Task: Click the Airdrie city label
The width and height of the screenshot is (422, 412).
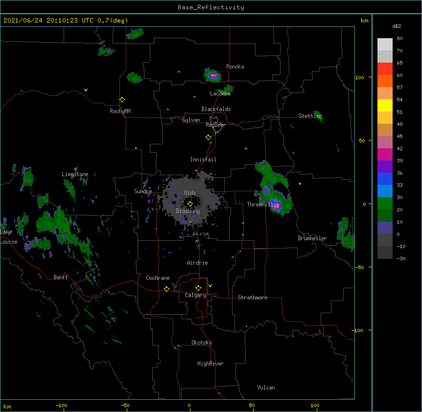Action: (198, 263)
